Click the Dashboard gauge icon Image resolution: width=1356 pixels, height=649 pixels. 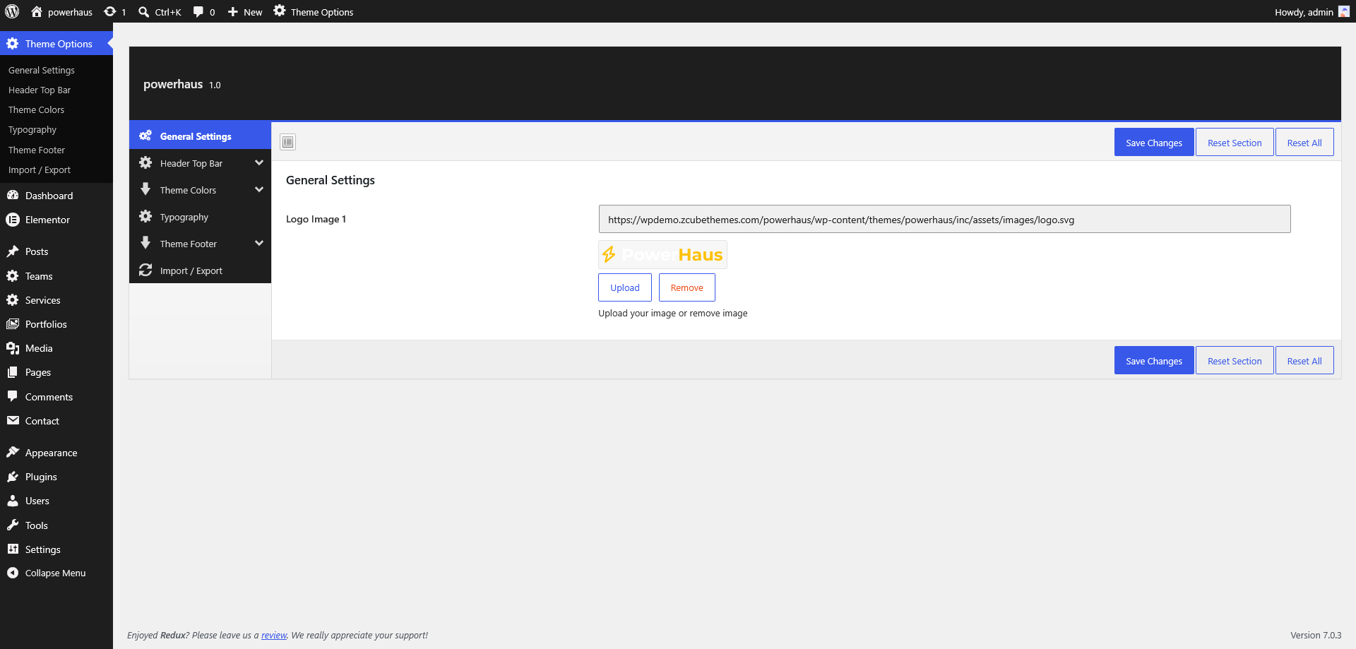(13, 195)
